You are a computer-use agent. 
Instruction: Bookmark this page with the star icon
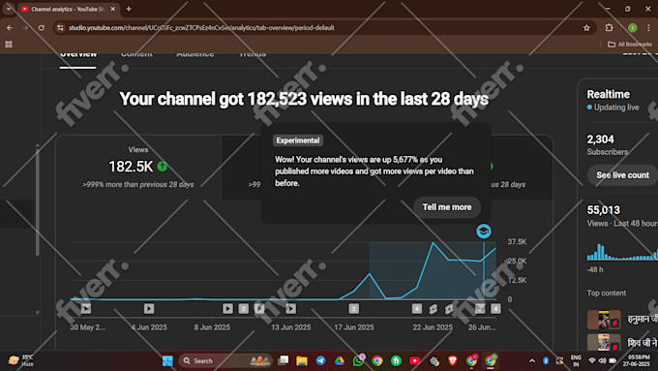coord(586,28)
